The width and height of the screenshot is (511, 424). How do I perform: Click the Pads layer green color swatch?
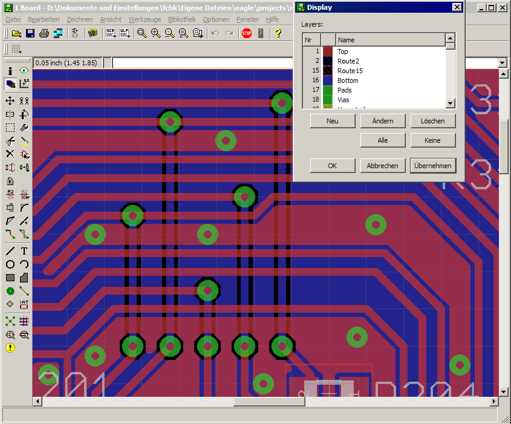(328, 90)
